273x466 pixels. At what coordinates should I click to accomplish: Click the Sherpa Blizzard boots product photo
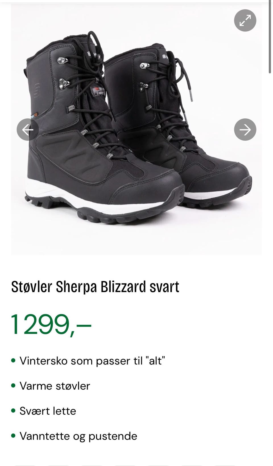(x=136, y=129)
